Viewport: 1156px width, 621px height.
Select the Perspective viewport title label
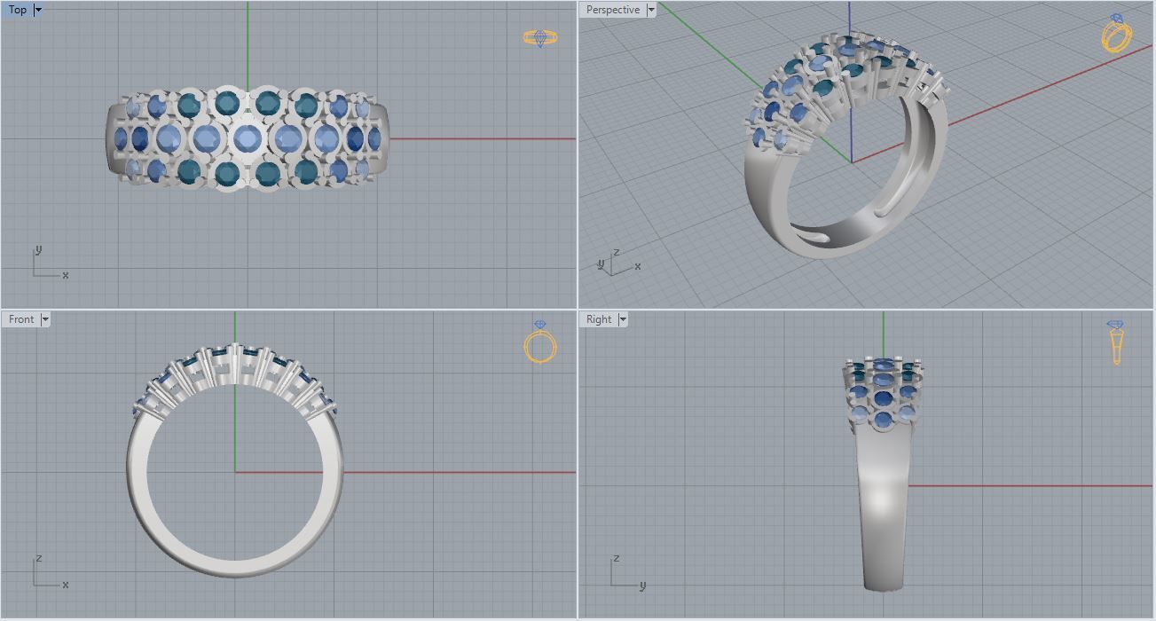coord(613,10)
